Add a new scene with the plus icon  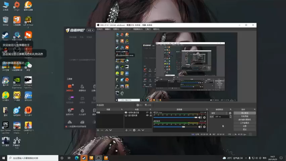tap(98, 130)
